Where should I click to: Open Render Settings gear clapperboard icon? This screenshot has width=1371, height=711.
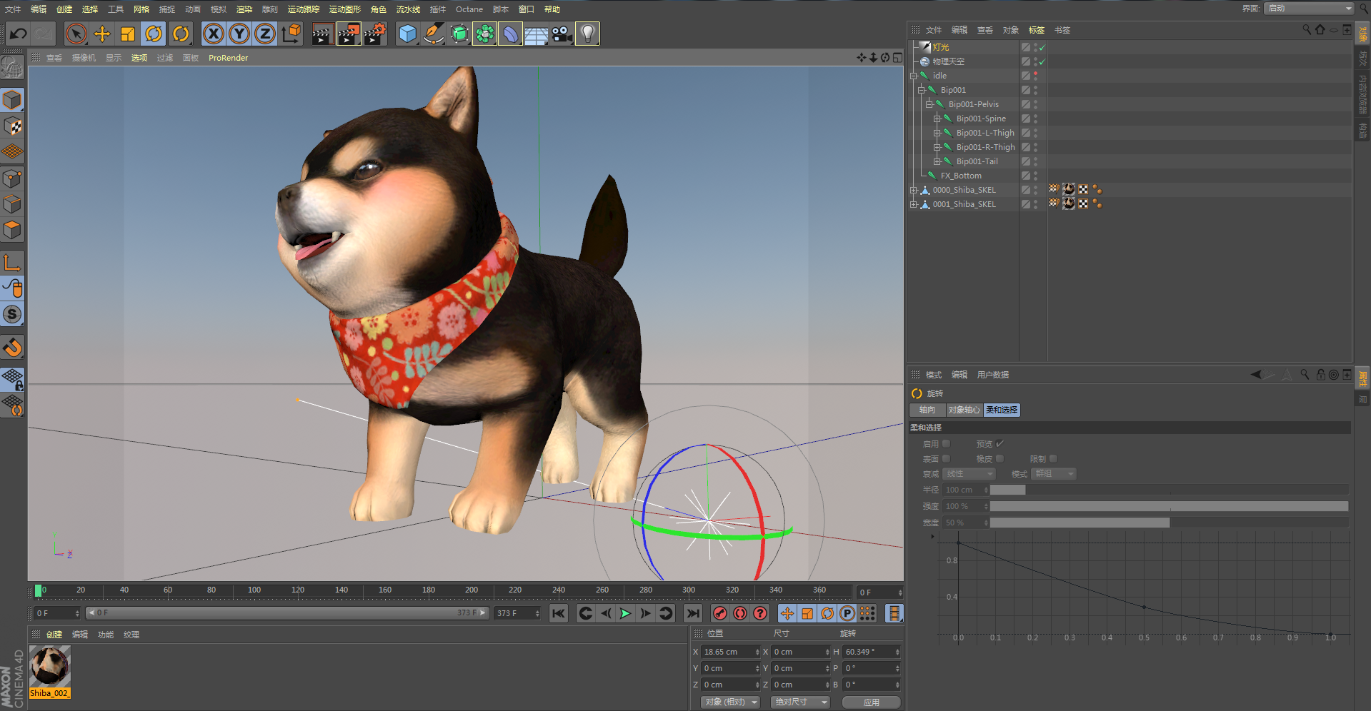(x=375, y=34)
